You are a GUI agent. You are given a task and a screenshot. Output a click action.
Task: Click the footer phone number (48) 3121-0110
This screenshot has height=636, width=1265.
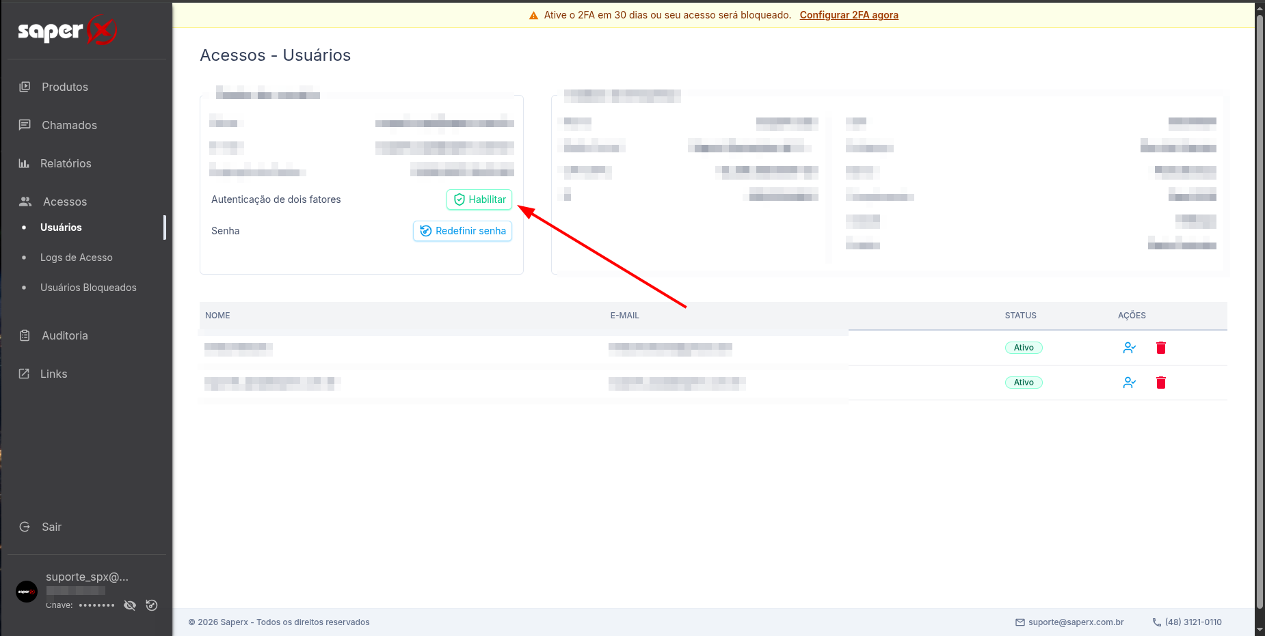coord(1193,622)
